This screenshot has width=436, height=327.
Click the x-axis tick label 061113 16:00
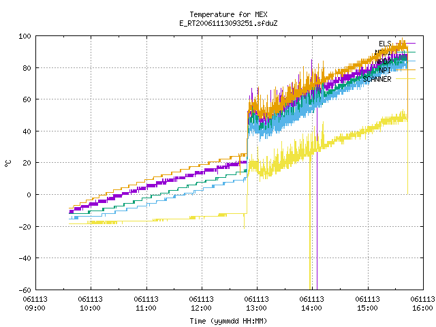click(x=422, y=304)
